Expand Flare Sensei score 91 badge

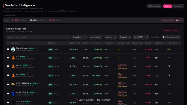point(50,50)
